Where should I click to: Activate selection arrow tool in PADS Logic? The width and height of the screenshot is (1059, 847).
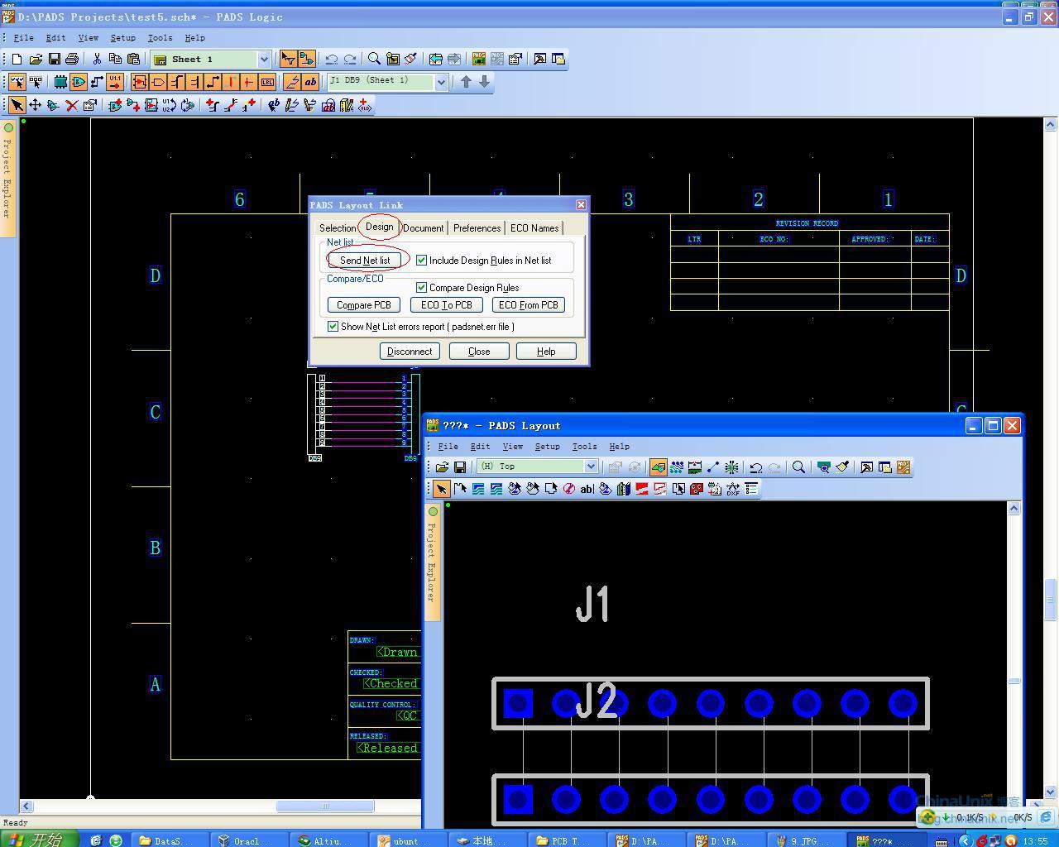click(x=17, y=105)
